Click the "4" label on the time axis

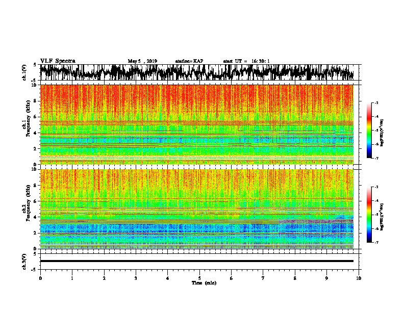pos(168,278)
